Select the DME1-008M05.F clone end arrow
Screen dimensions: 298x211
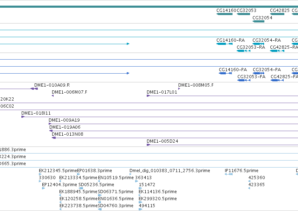coord(179,89)
